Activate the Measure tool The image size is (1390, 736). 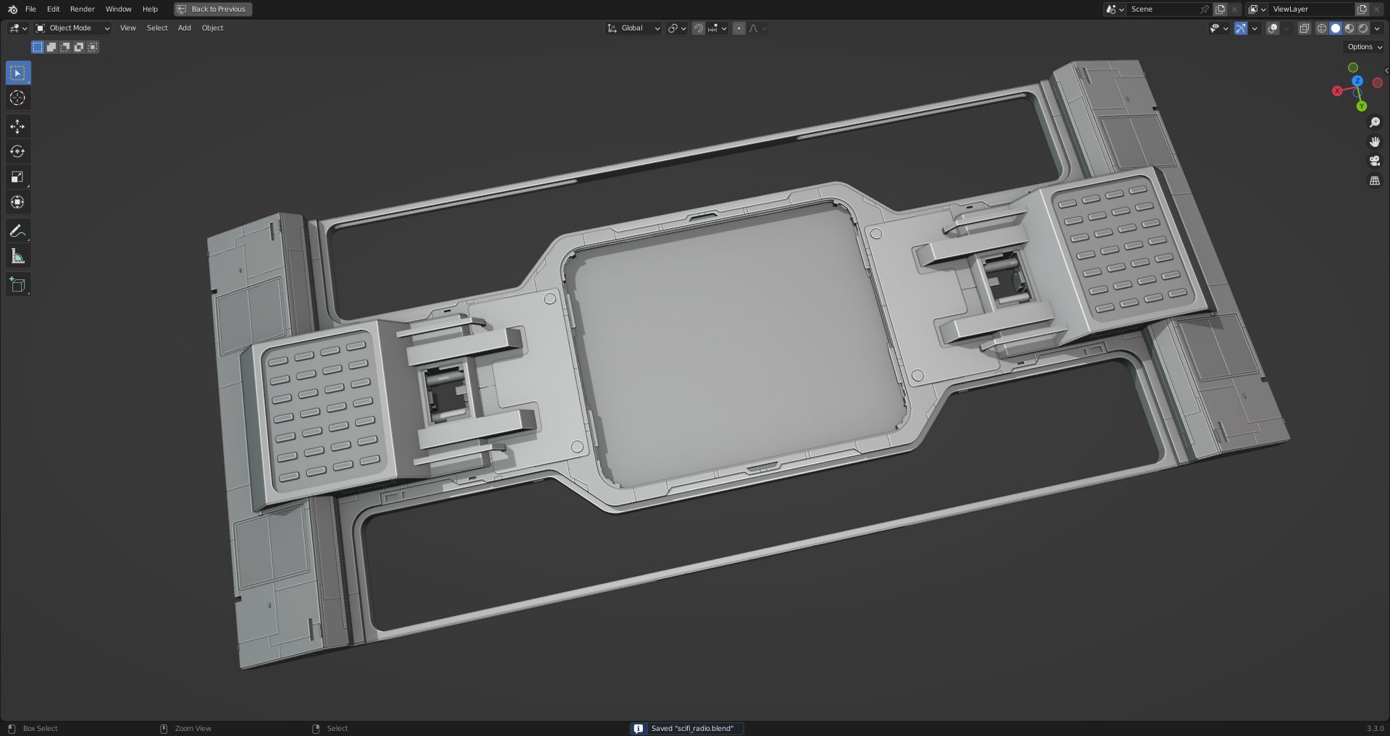tap(17, 255)
